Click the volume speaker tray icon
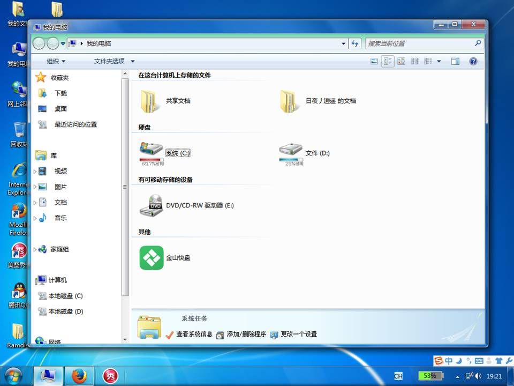This screenshot has height=386, width=514. 478,376
